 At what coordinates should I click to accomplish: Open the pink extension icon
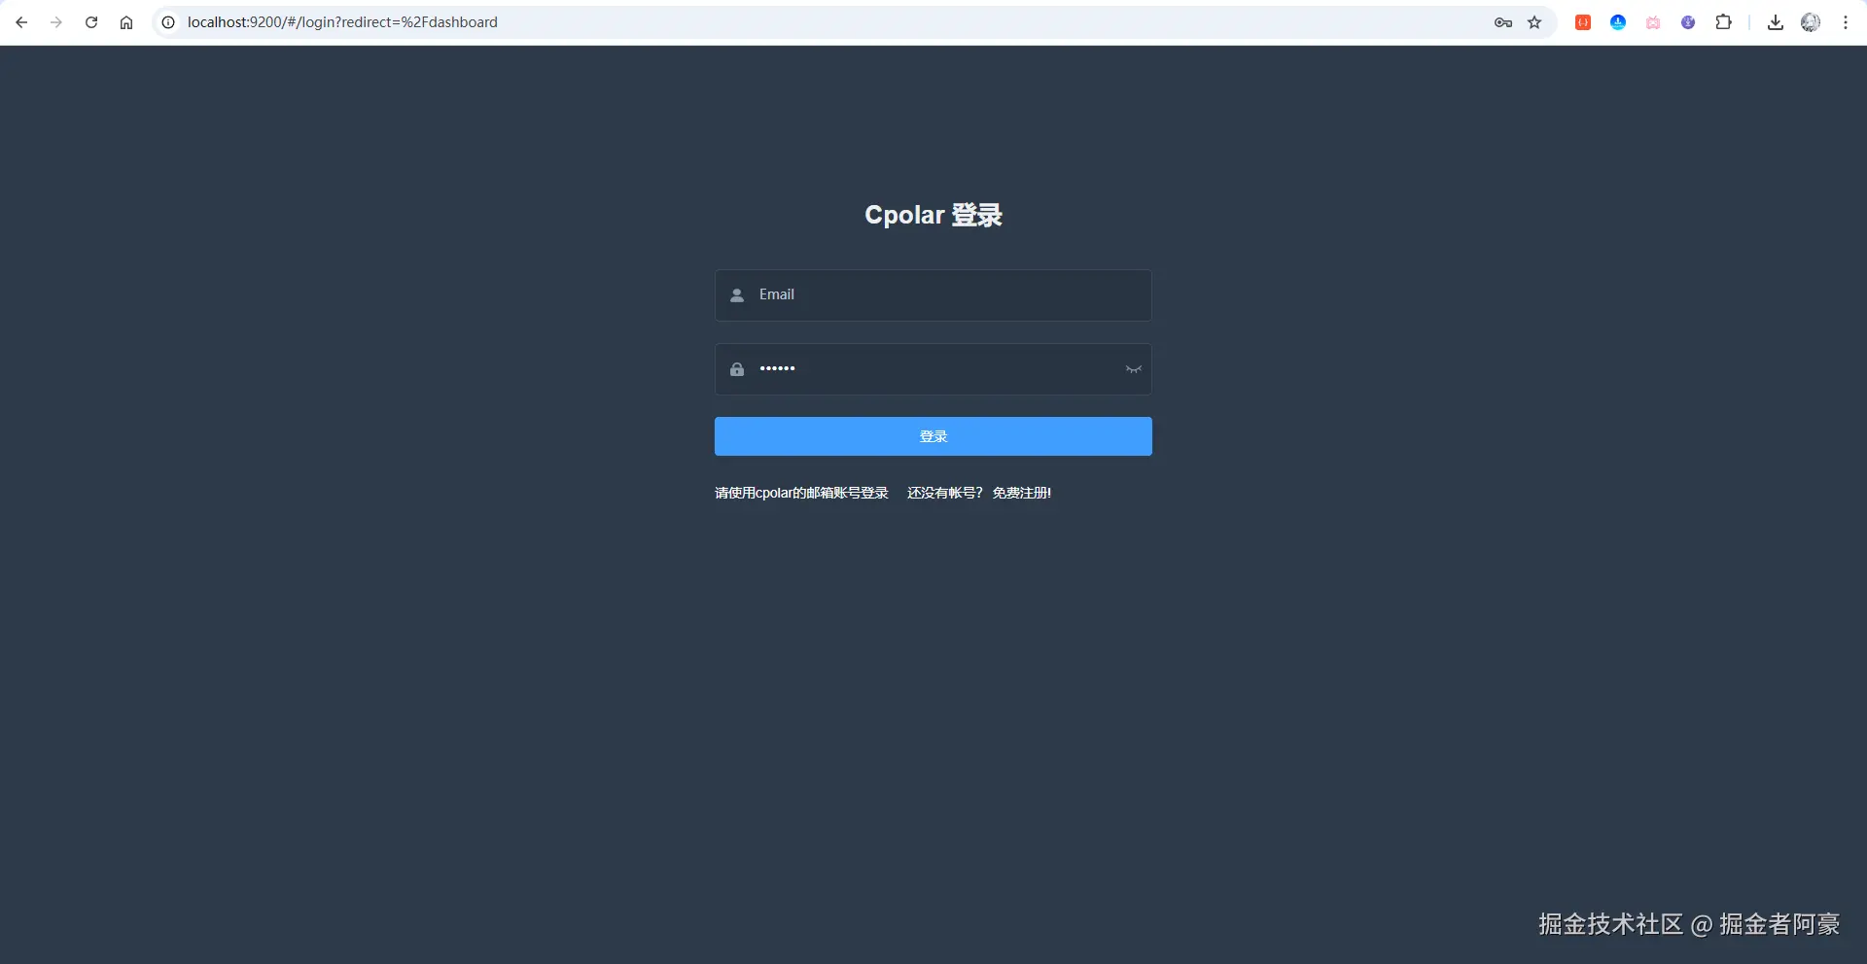click(x=1653, y=22)
